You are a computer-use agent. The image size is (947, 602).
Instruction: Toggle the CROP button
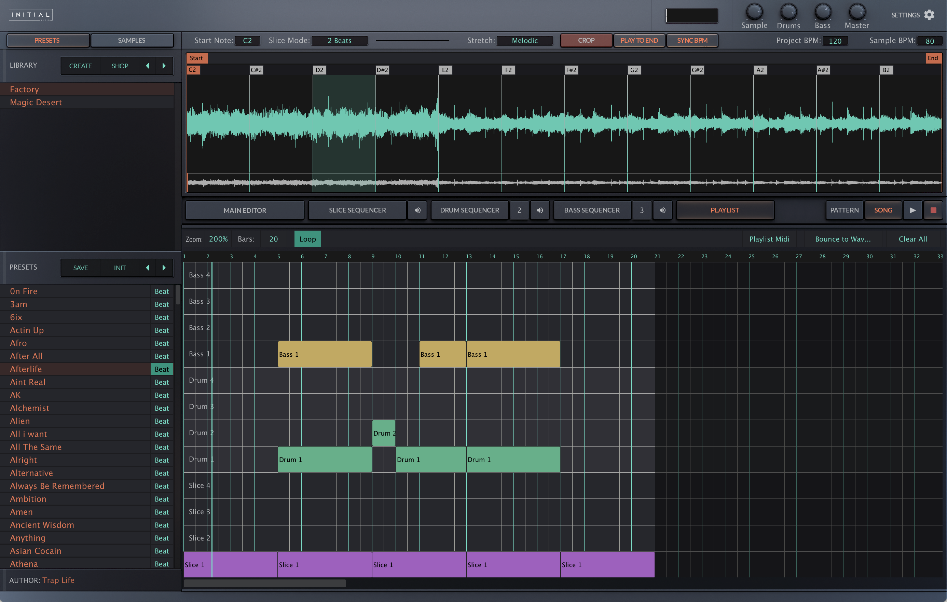pos(586,40)
